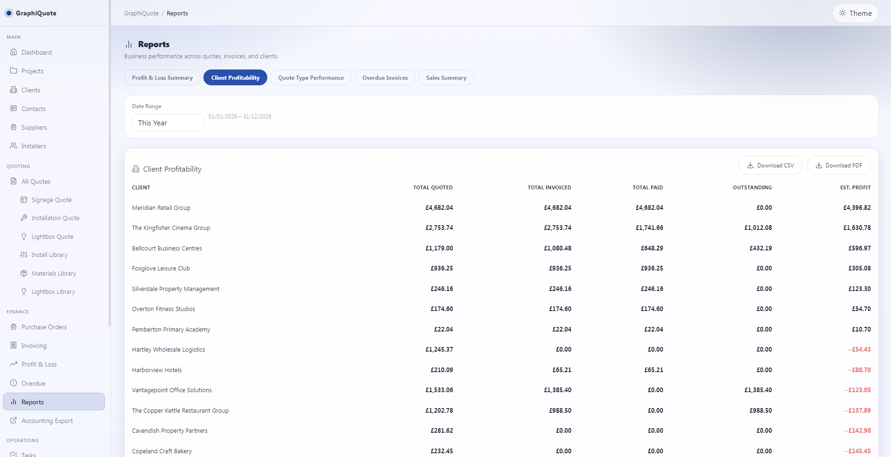Click the All Quotes document icon

[x=14, y=181]
